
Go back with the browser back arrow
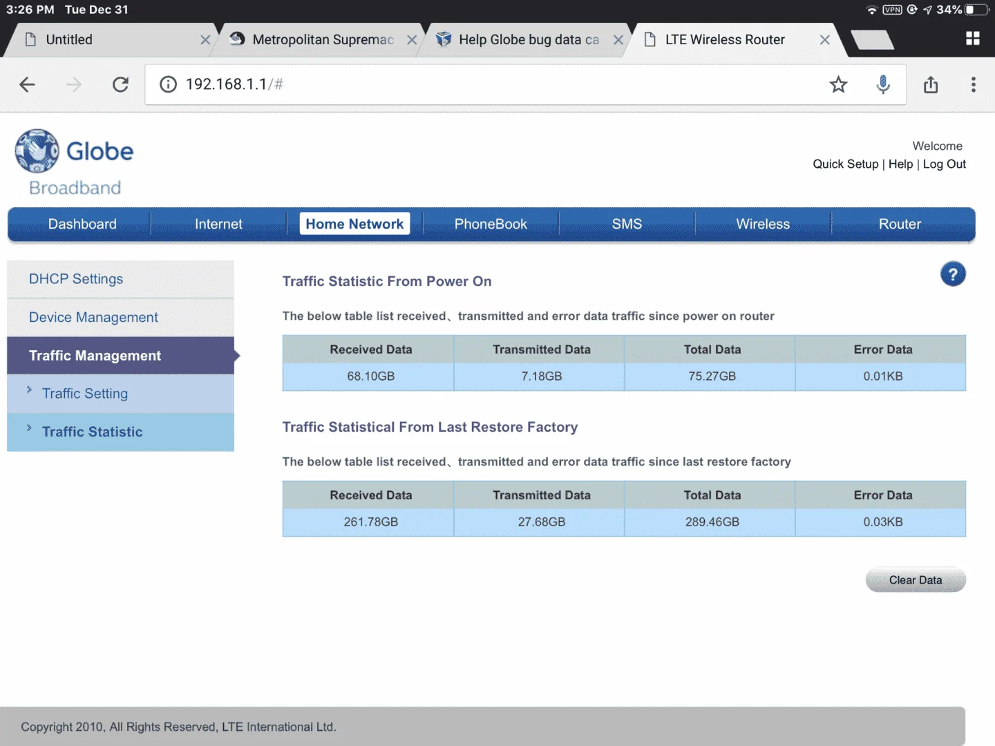click(27, 84)
